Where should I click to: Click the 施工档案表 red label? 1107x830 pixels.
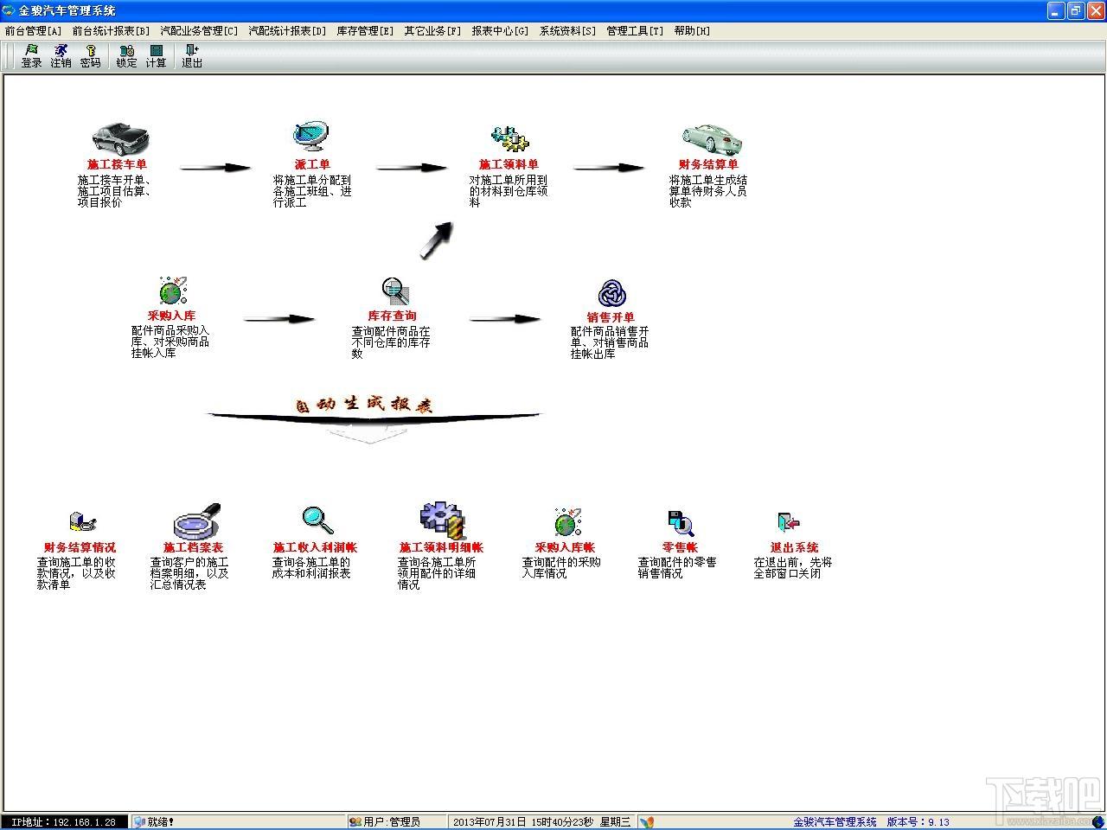click(x=193, y=547)
